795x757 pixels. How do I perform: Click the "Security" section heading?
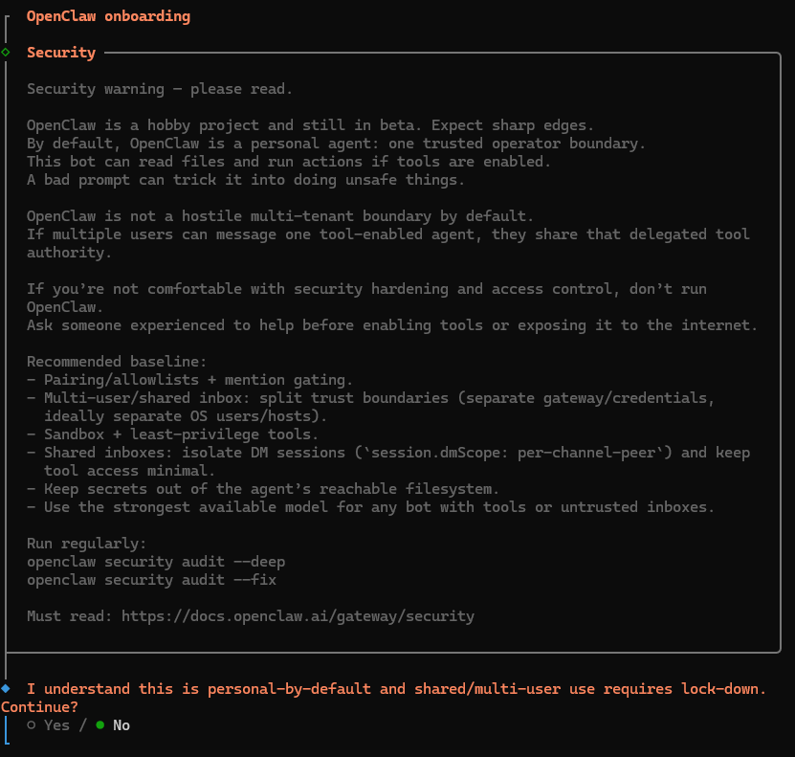61,53
